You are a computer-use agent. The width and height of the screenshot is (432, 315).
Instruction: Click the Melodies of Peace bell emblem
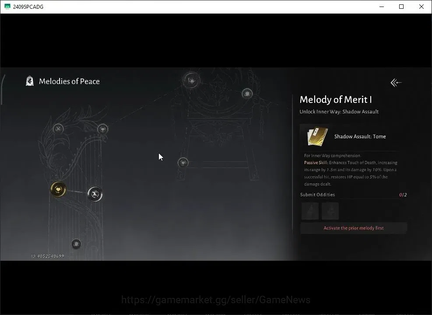(30, 81)
